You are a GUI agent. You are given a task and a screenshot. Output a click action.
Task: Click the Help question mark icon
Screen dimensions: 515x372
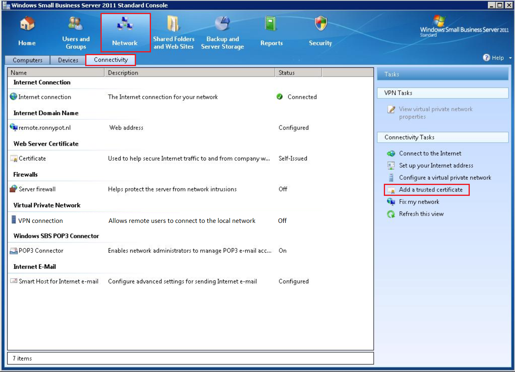tap(486, 58)
